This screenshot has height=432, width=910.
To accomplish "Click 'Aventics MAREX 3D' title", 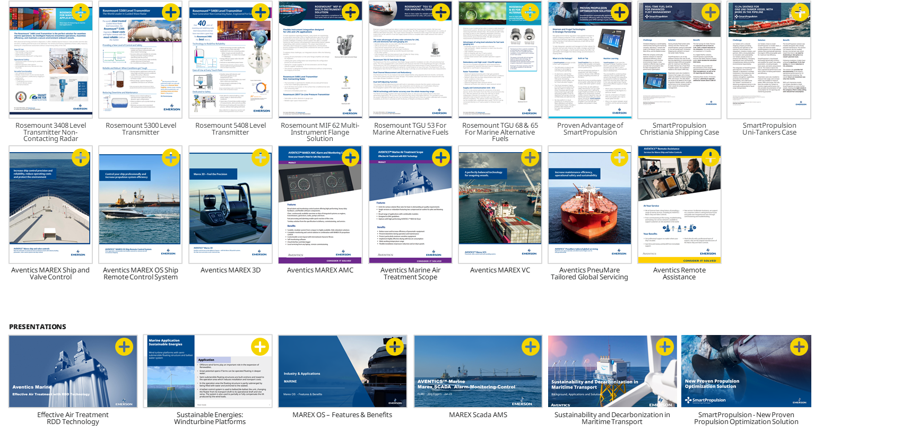I will 230,270.
